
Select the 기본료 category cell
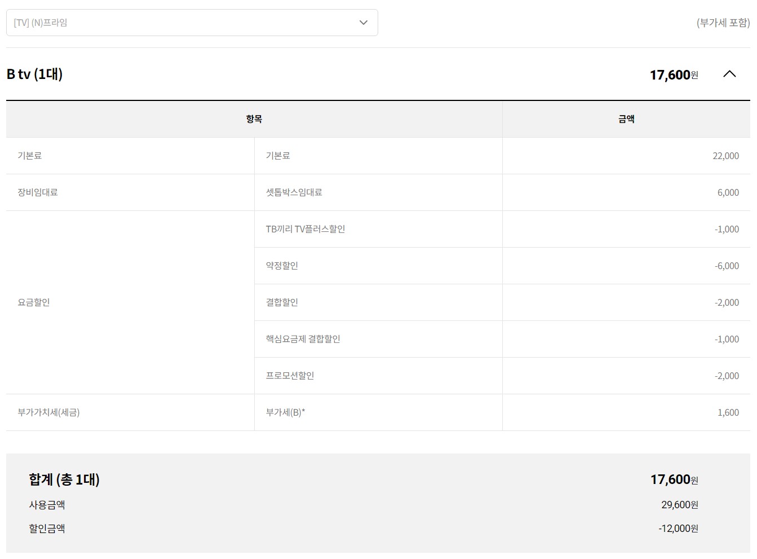click(130, 156)
